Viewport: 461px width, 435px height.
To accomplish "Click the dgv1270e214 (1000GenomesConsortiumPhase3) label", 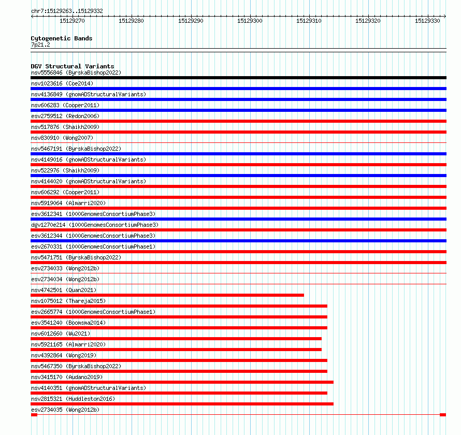I will tap(95, 225).
